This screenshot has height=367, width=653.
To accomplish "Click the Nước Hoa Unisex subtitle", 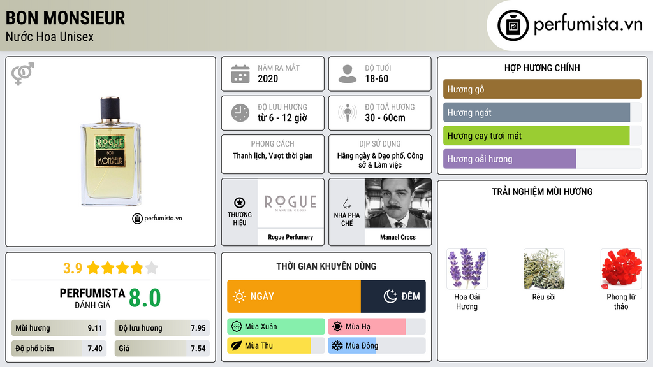I will (50, 36).
